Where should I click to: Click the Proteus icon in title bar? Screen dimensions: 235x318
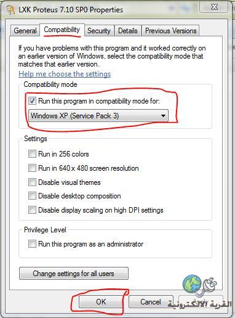coord(10,10)
